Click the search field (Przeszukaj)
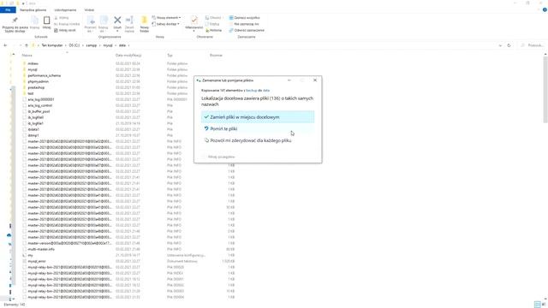The width and height of the screenshot is (548, 308). coord(533,45)
